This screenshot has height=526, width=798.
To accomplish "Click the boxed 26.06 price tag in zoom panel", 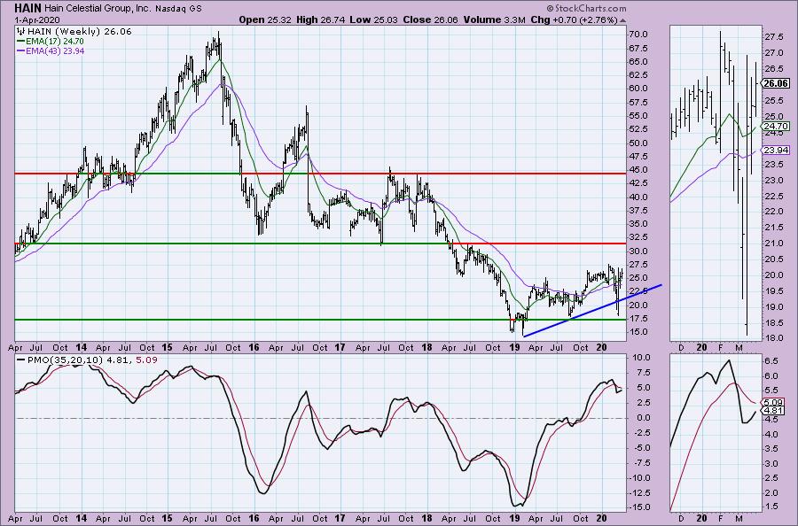I will [776, 84].
